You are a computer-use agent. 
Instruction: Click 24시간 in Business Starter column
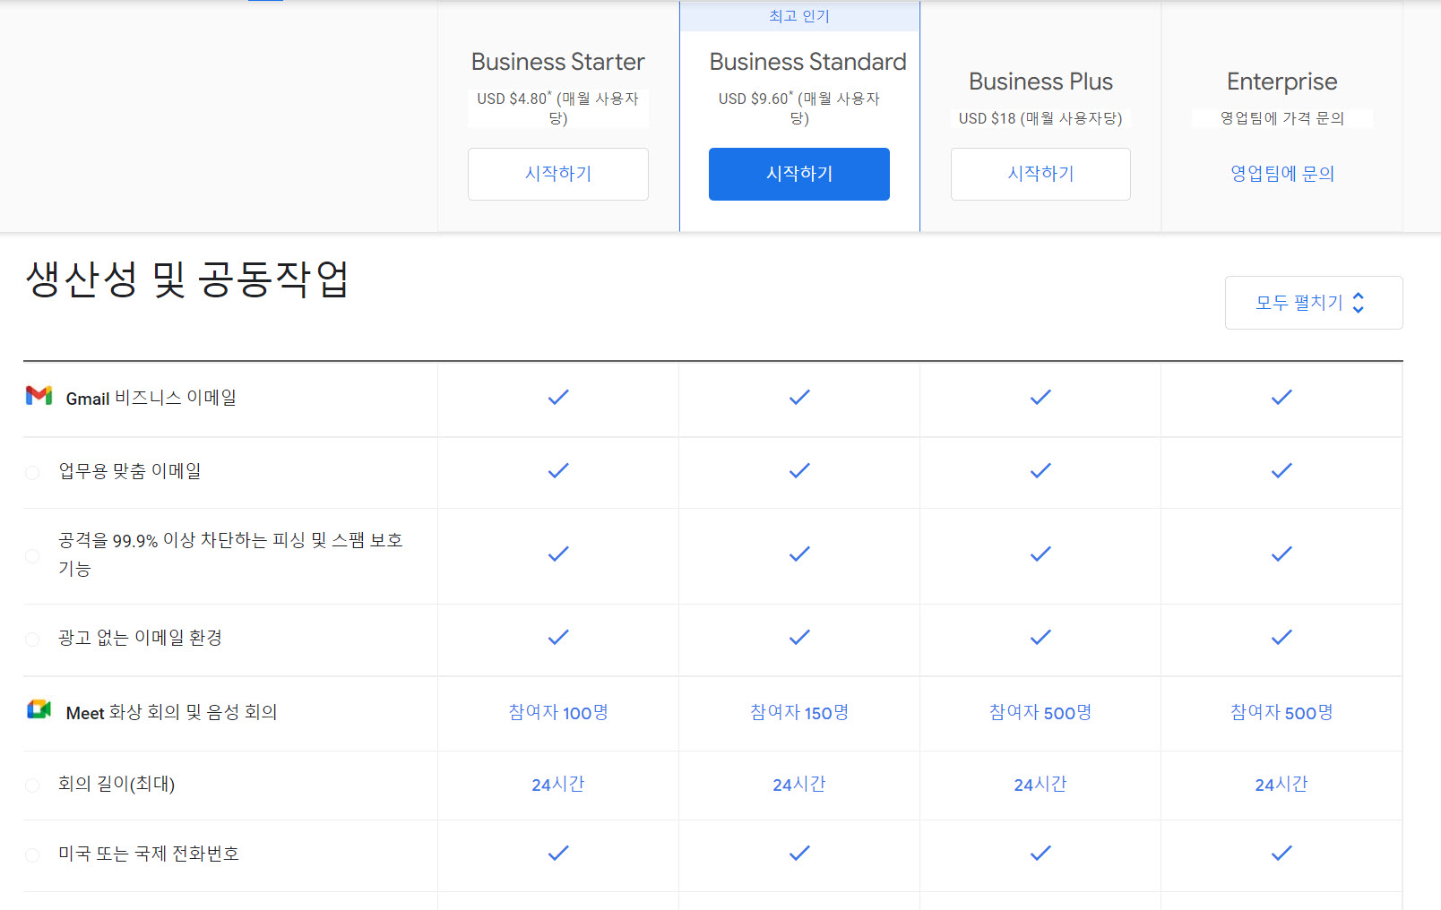pyautogui.click(x=558, y=784)
